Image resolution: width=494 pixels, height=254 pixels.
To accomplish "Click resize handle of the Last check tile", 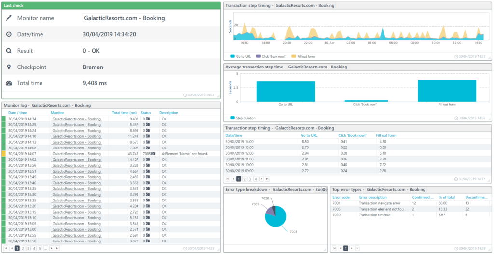I will (219, 97).
